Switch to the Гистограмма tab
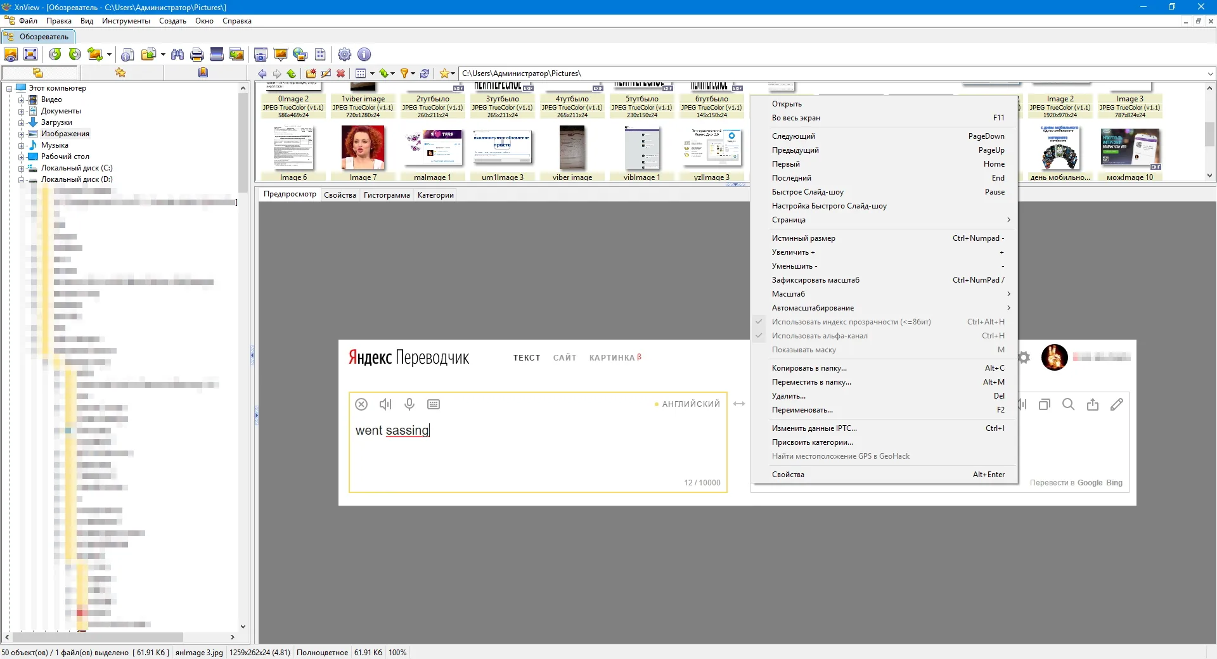This screenshot has height=659, width=1217. (387, 195)
